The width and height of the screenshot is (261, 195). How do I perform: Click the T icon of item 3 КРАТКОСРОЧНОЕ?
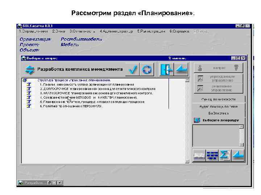(x=29, y=93)
